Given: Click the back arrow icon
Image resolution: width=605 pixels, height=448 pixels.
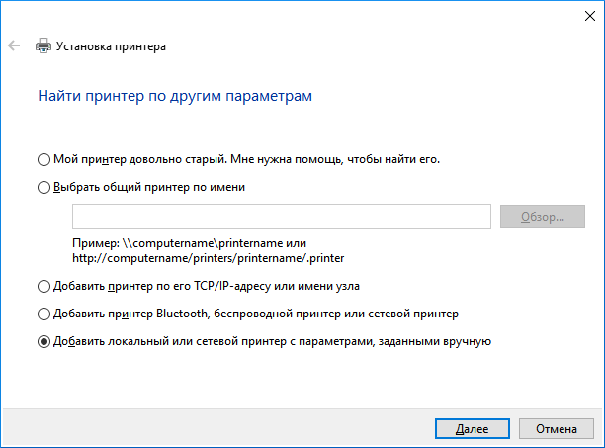Looking at the screenshot, I should tap(14, 45).
